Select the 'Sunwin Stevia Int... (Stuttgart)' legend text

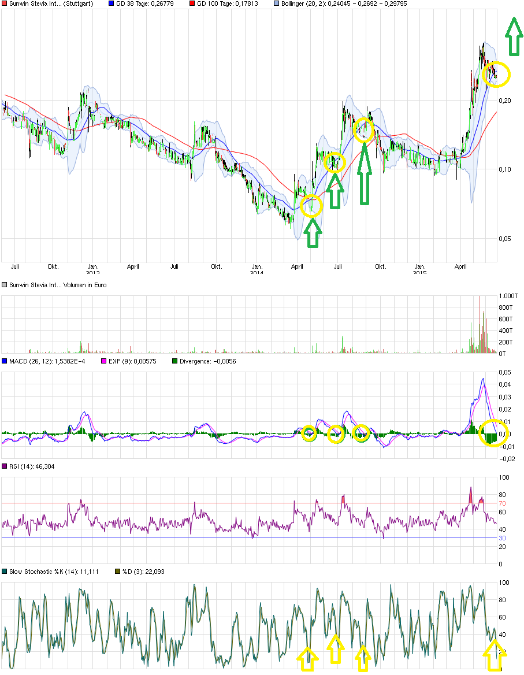tap(51, 3)
